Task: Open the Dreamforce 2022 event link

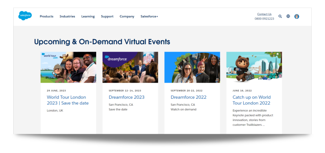Action: click(189, 97)
